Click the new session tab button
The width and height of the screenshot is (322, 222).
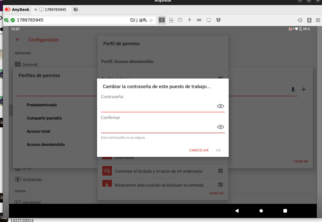(x=76, y=10)
